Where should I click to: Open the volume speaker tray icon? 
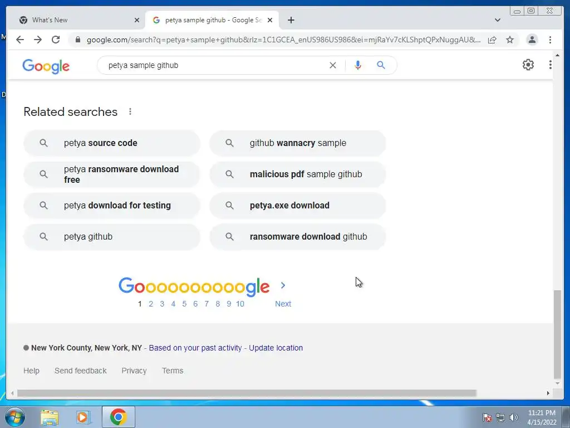click(513, 417)
